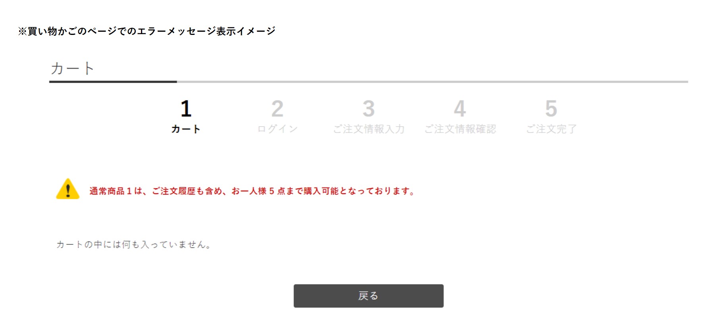The height and width of the screenshot is (319, 712).
Task: Click the empty cart message text
Action: click(x=133, y=244)
